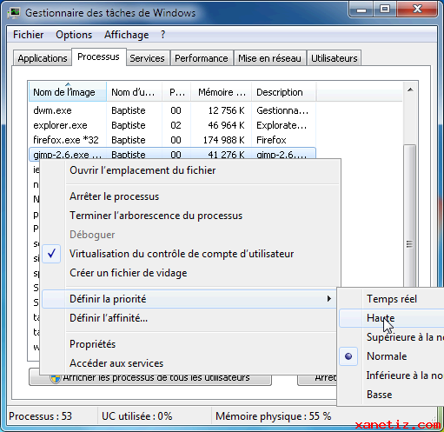The width and height of the screenshot is (444, 432).
Task: Sort by Nom d'u... column header
Action: coord(135,92)
